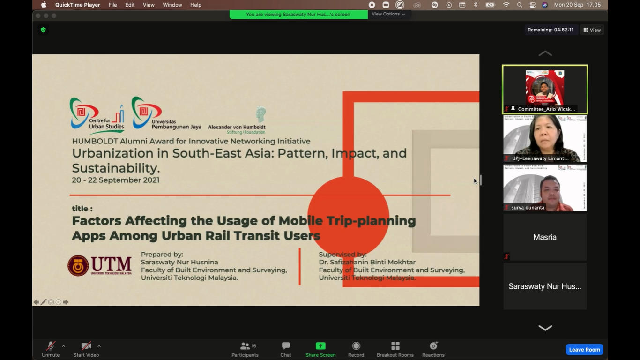Open the View menu in menu bar
The height and width of the screenshot is (360, 640).
(x=149, y=5)
